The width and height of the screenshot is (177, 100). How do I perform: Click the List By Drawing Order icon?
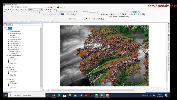4,25
